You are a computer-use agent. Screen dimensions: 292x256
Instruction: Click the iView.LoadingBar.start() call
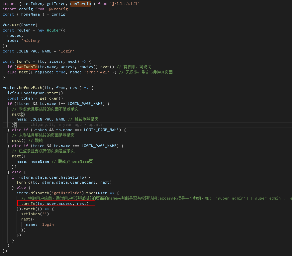click(x=35, y=93)
